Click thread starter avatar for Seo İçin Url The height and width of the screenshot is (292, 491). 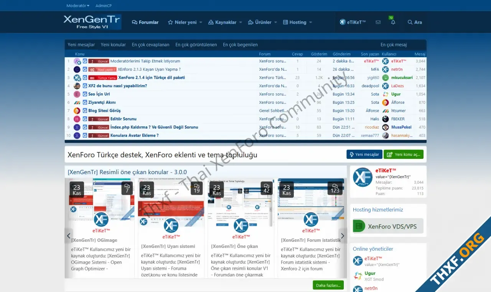[x=77, y=94]
